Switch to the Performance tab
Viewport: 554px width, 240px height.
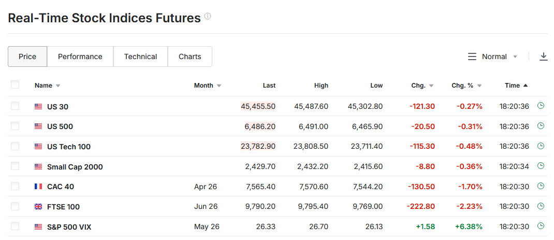pyautogui.click(x=80, y=57)
